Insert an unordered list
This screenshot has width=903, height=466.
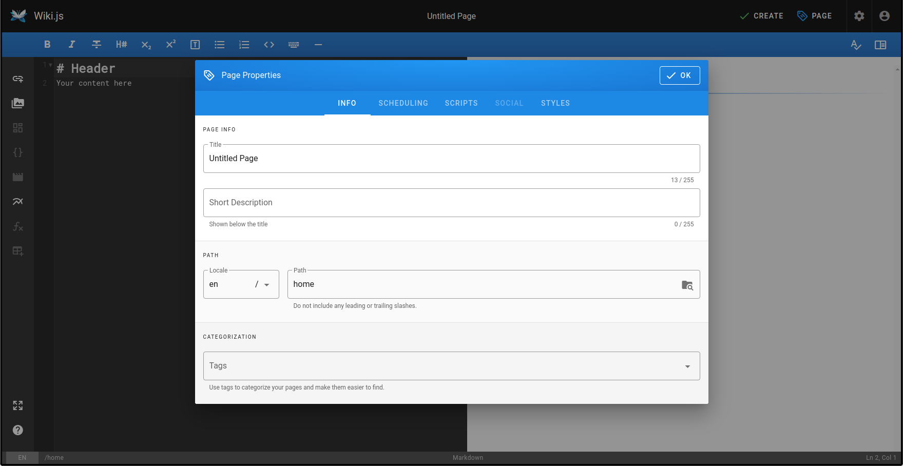pyautogui.click(x=220, y=45)
